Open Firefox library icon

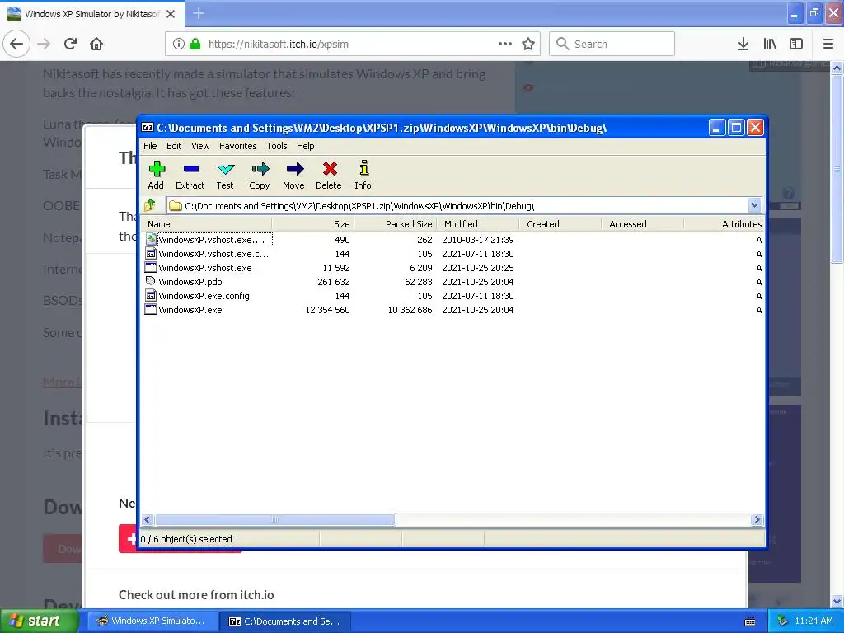(770, 44)
